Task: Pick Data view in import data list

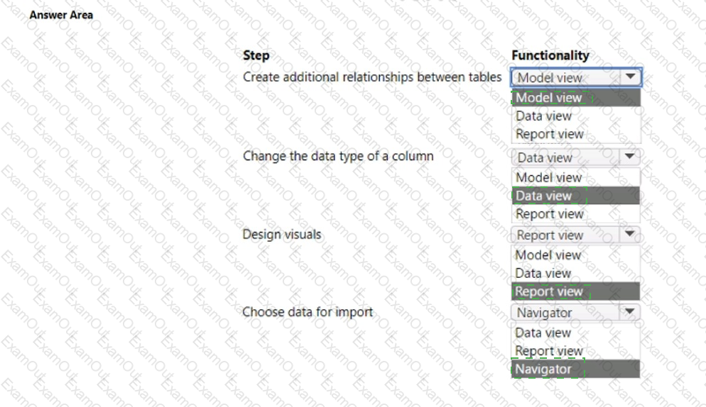Action: point(575,333)
